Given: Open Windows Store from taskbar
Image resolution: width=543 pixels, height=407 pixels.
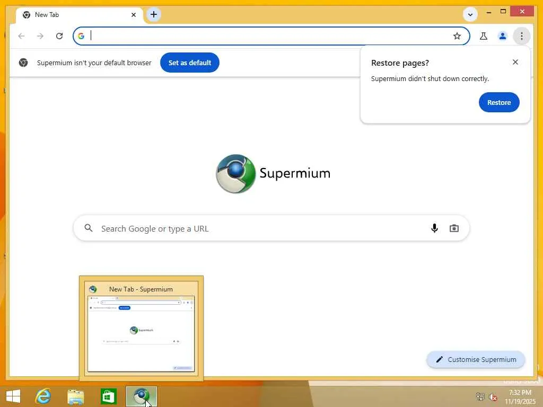Looking at the screenshot, I should (x=108, y=396).
